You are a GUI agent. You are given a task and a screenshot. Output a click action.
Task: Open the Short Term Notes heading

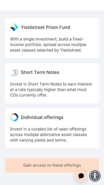pos(40,72)
